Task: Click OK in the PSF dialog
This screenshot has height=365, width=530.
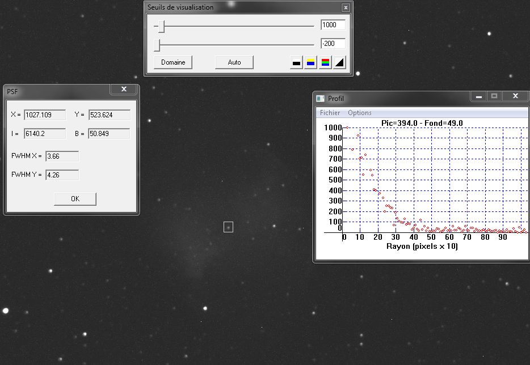Action: pyautogui.click(x=75, y=199)
